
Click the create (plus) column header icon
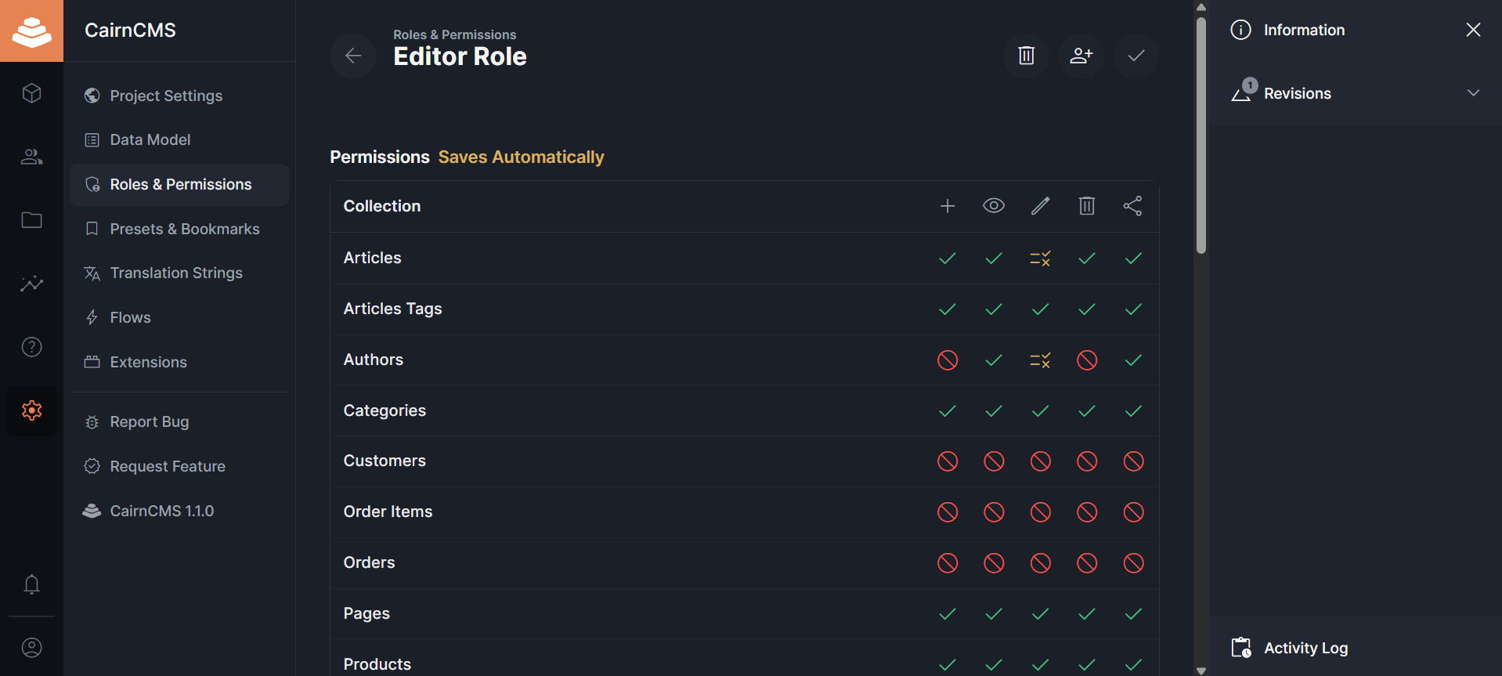point(948,206)
